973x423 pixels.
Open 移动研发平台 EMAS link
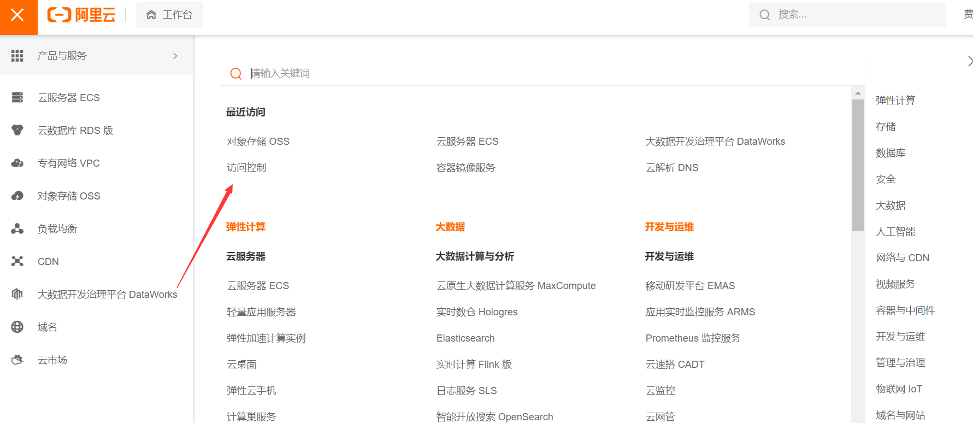(690, 286)
